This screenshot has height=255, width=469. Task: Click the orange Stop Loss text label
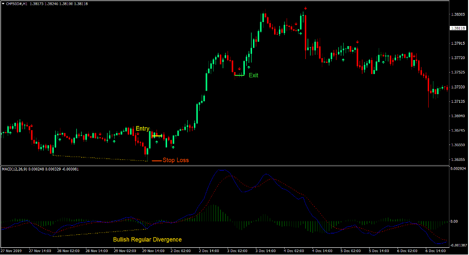coord(176,160)
